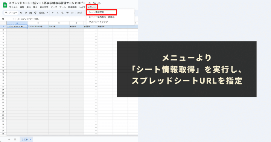This screenshot has width=271, height=142.
Task: Click the horizontal scrollbar above sheet tabs
Action: click(72, 136)
